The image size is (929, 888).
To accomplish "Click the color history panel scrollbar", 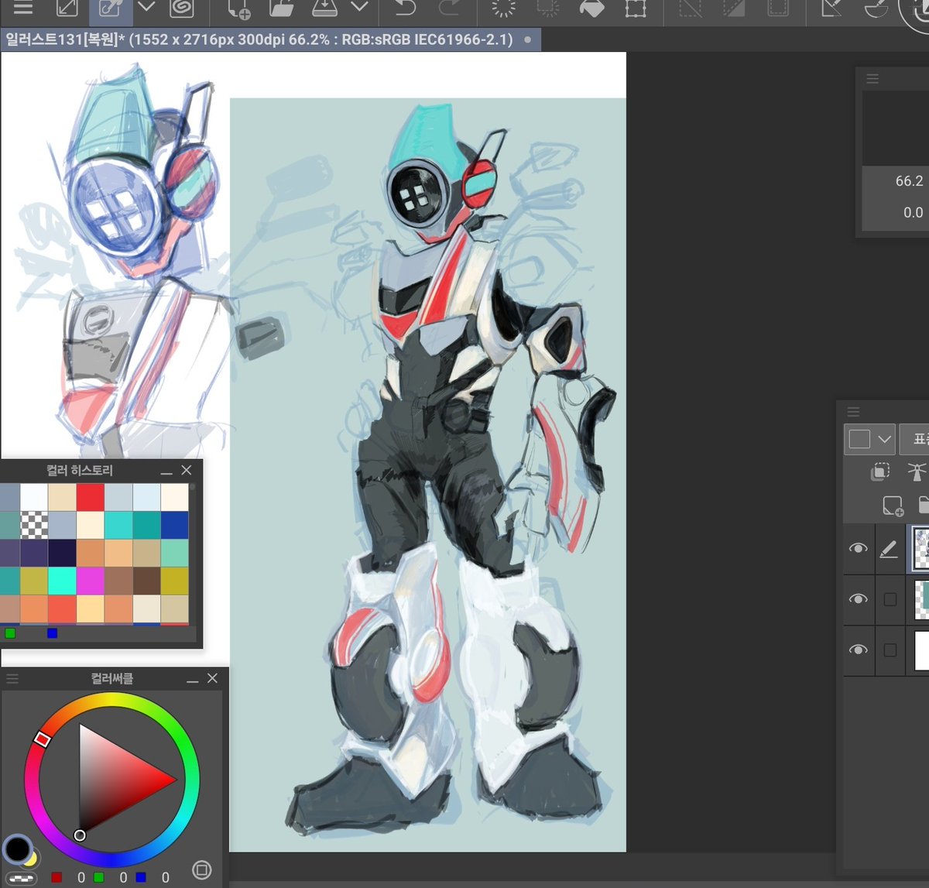I will point(192,554).
